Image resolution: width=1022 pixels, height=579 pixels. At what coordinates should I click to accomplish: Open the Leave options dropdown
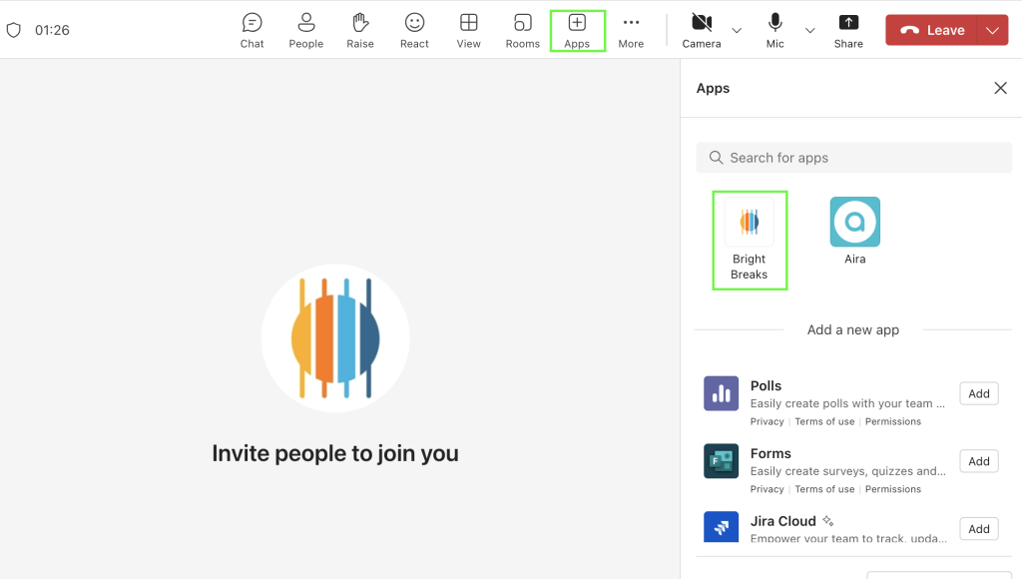pyautogui.click(x=992, y=31)
